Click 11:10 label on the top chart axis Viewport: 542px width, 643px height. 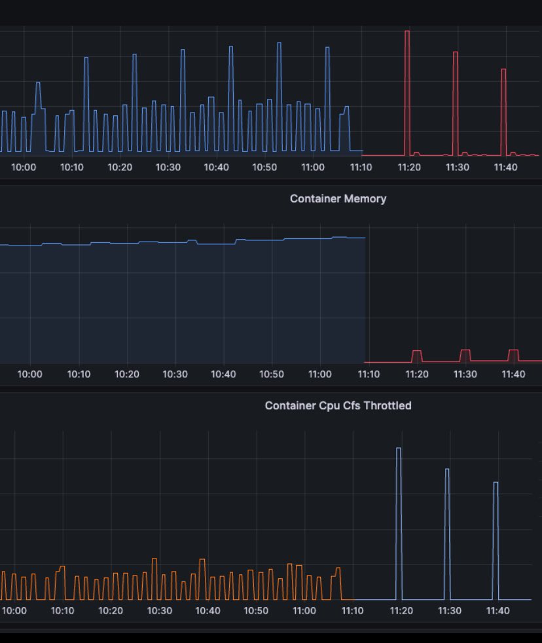pos(361,168)
